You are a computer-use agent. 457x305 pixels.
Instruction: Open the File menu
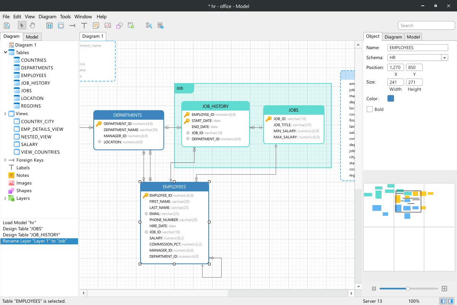(6, 17)
